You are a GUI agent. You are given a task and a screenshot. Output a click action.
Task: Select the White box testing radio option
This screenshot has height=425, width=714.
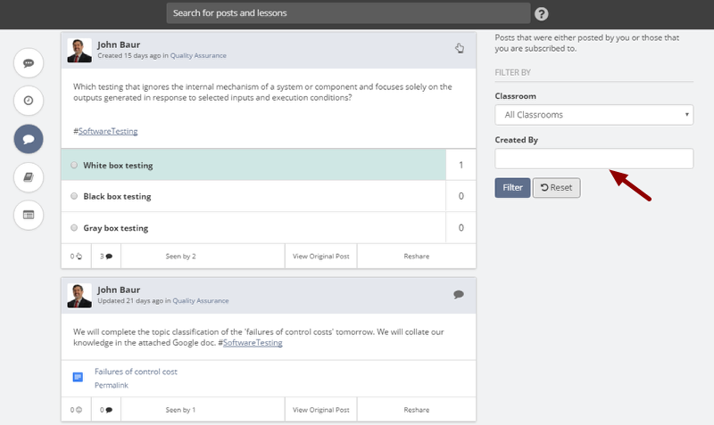[74, 166]
